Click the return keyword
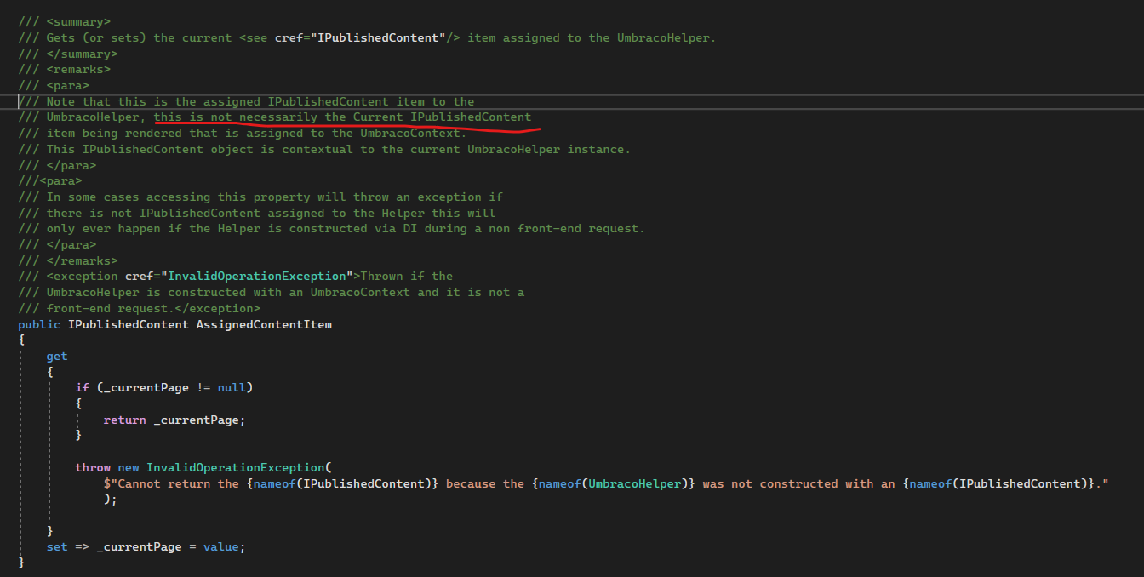 click(x=125, y=420)
